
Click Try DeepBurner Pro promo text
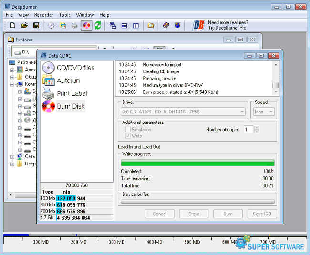(x=227, y=28)
